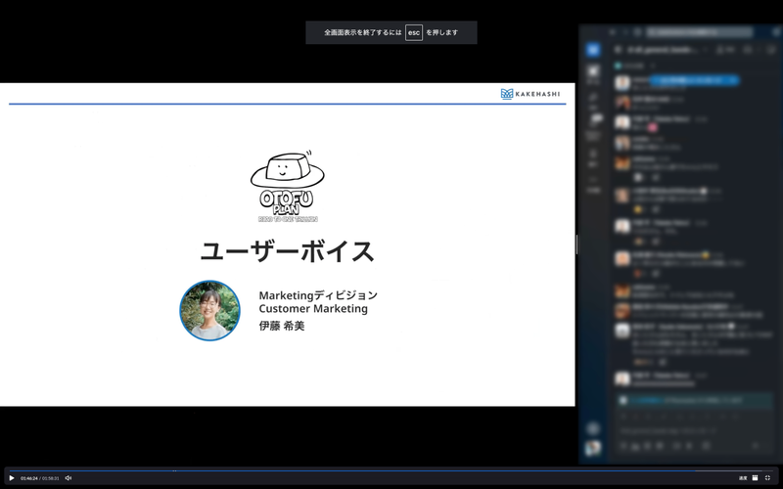
Task: Click the OTOFU PLAN tofu illustration
Action: point(288,186)
